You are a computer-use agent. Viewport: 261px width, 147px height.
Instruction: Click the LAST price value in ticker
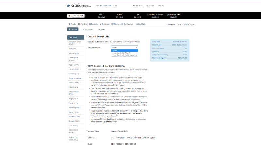coord(101,17)
